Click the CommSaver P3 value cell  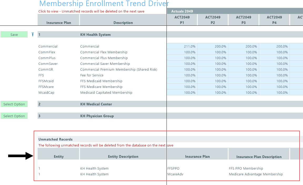(244, 64)
